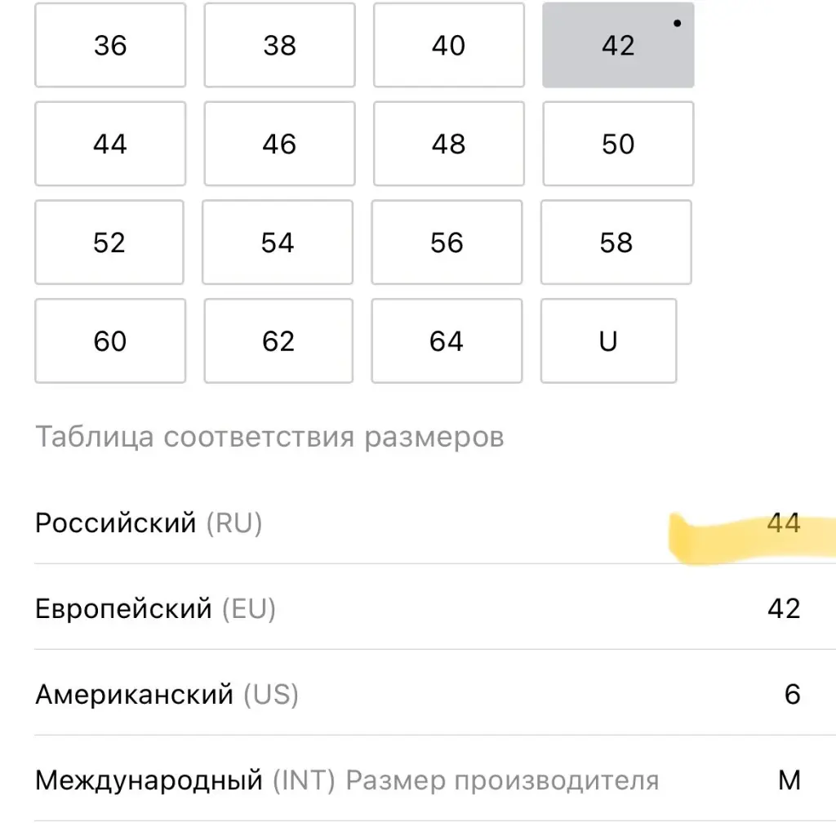Select size 54
Screen dimensions: 836x836
pos(278,242)
